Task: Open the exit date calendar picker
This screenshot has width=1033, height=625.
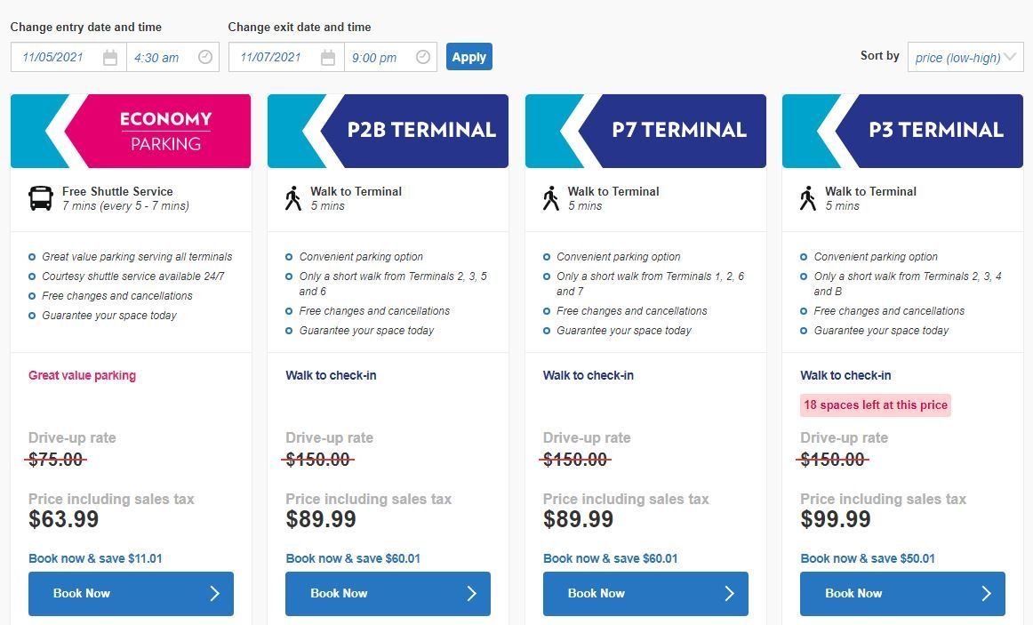Action: 329,57
